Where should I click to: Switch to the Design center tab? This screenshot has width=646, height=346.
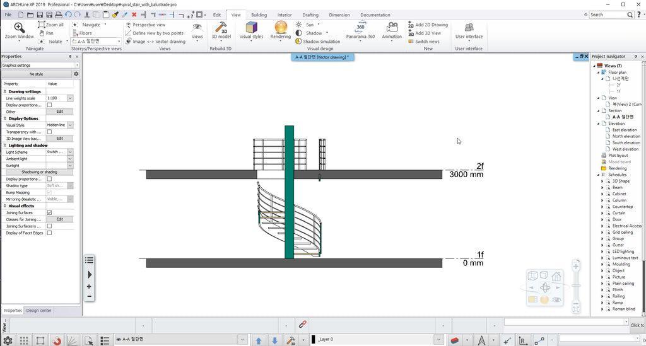pos(38,311)
